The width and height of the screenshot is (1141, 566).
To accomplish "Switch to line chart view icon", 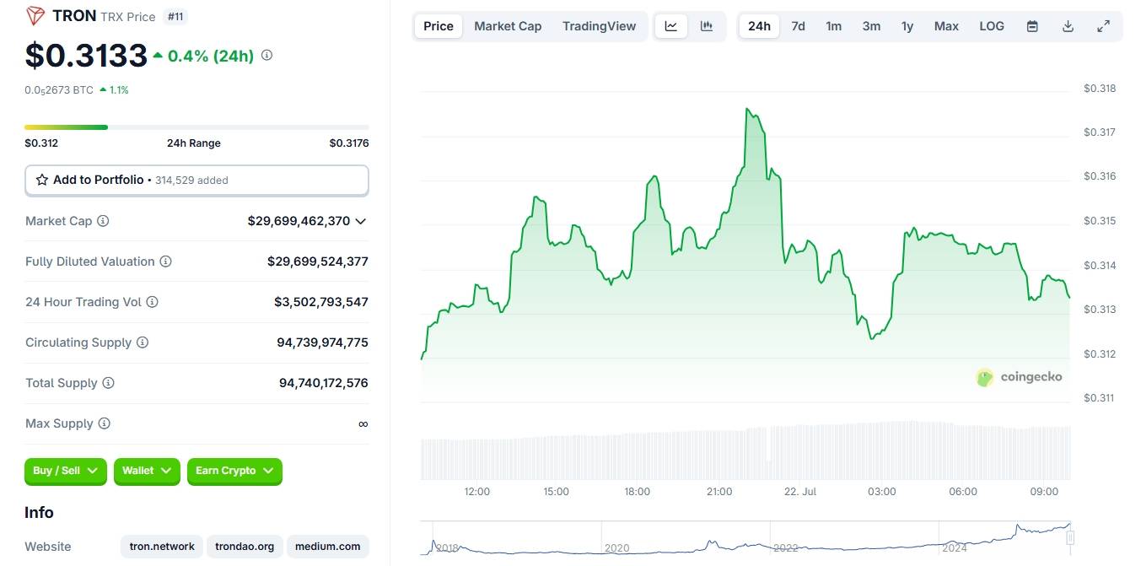I will 671,26.
